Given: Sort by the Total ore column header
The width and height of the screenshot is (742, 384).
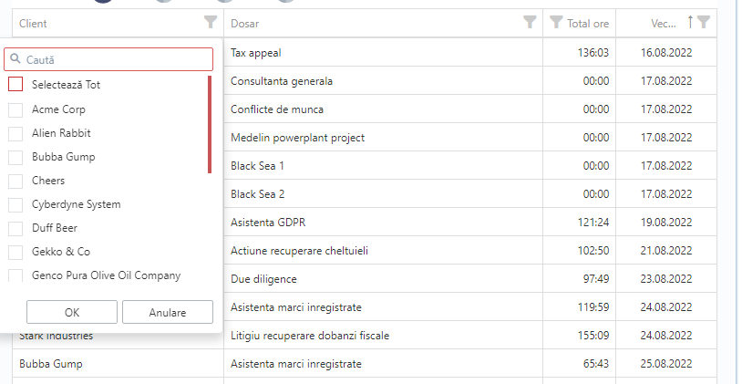Looking at the screenshot, I should (588, 23).
